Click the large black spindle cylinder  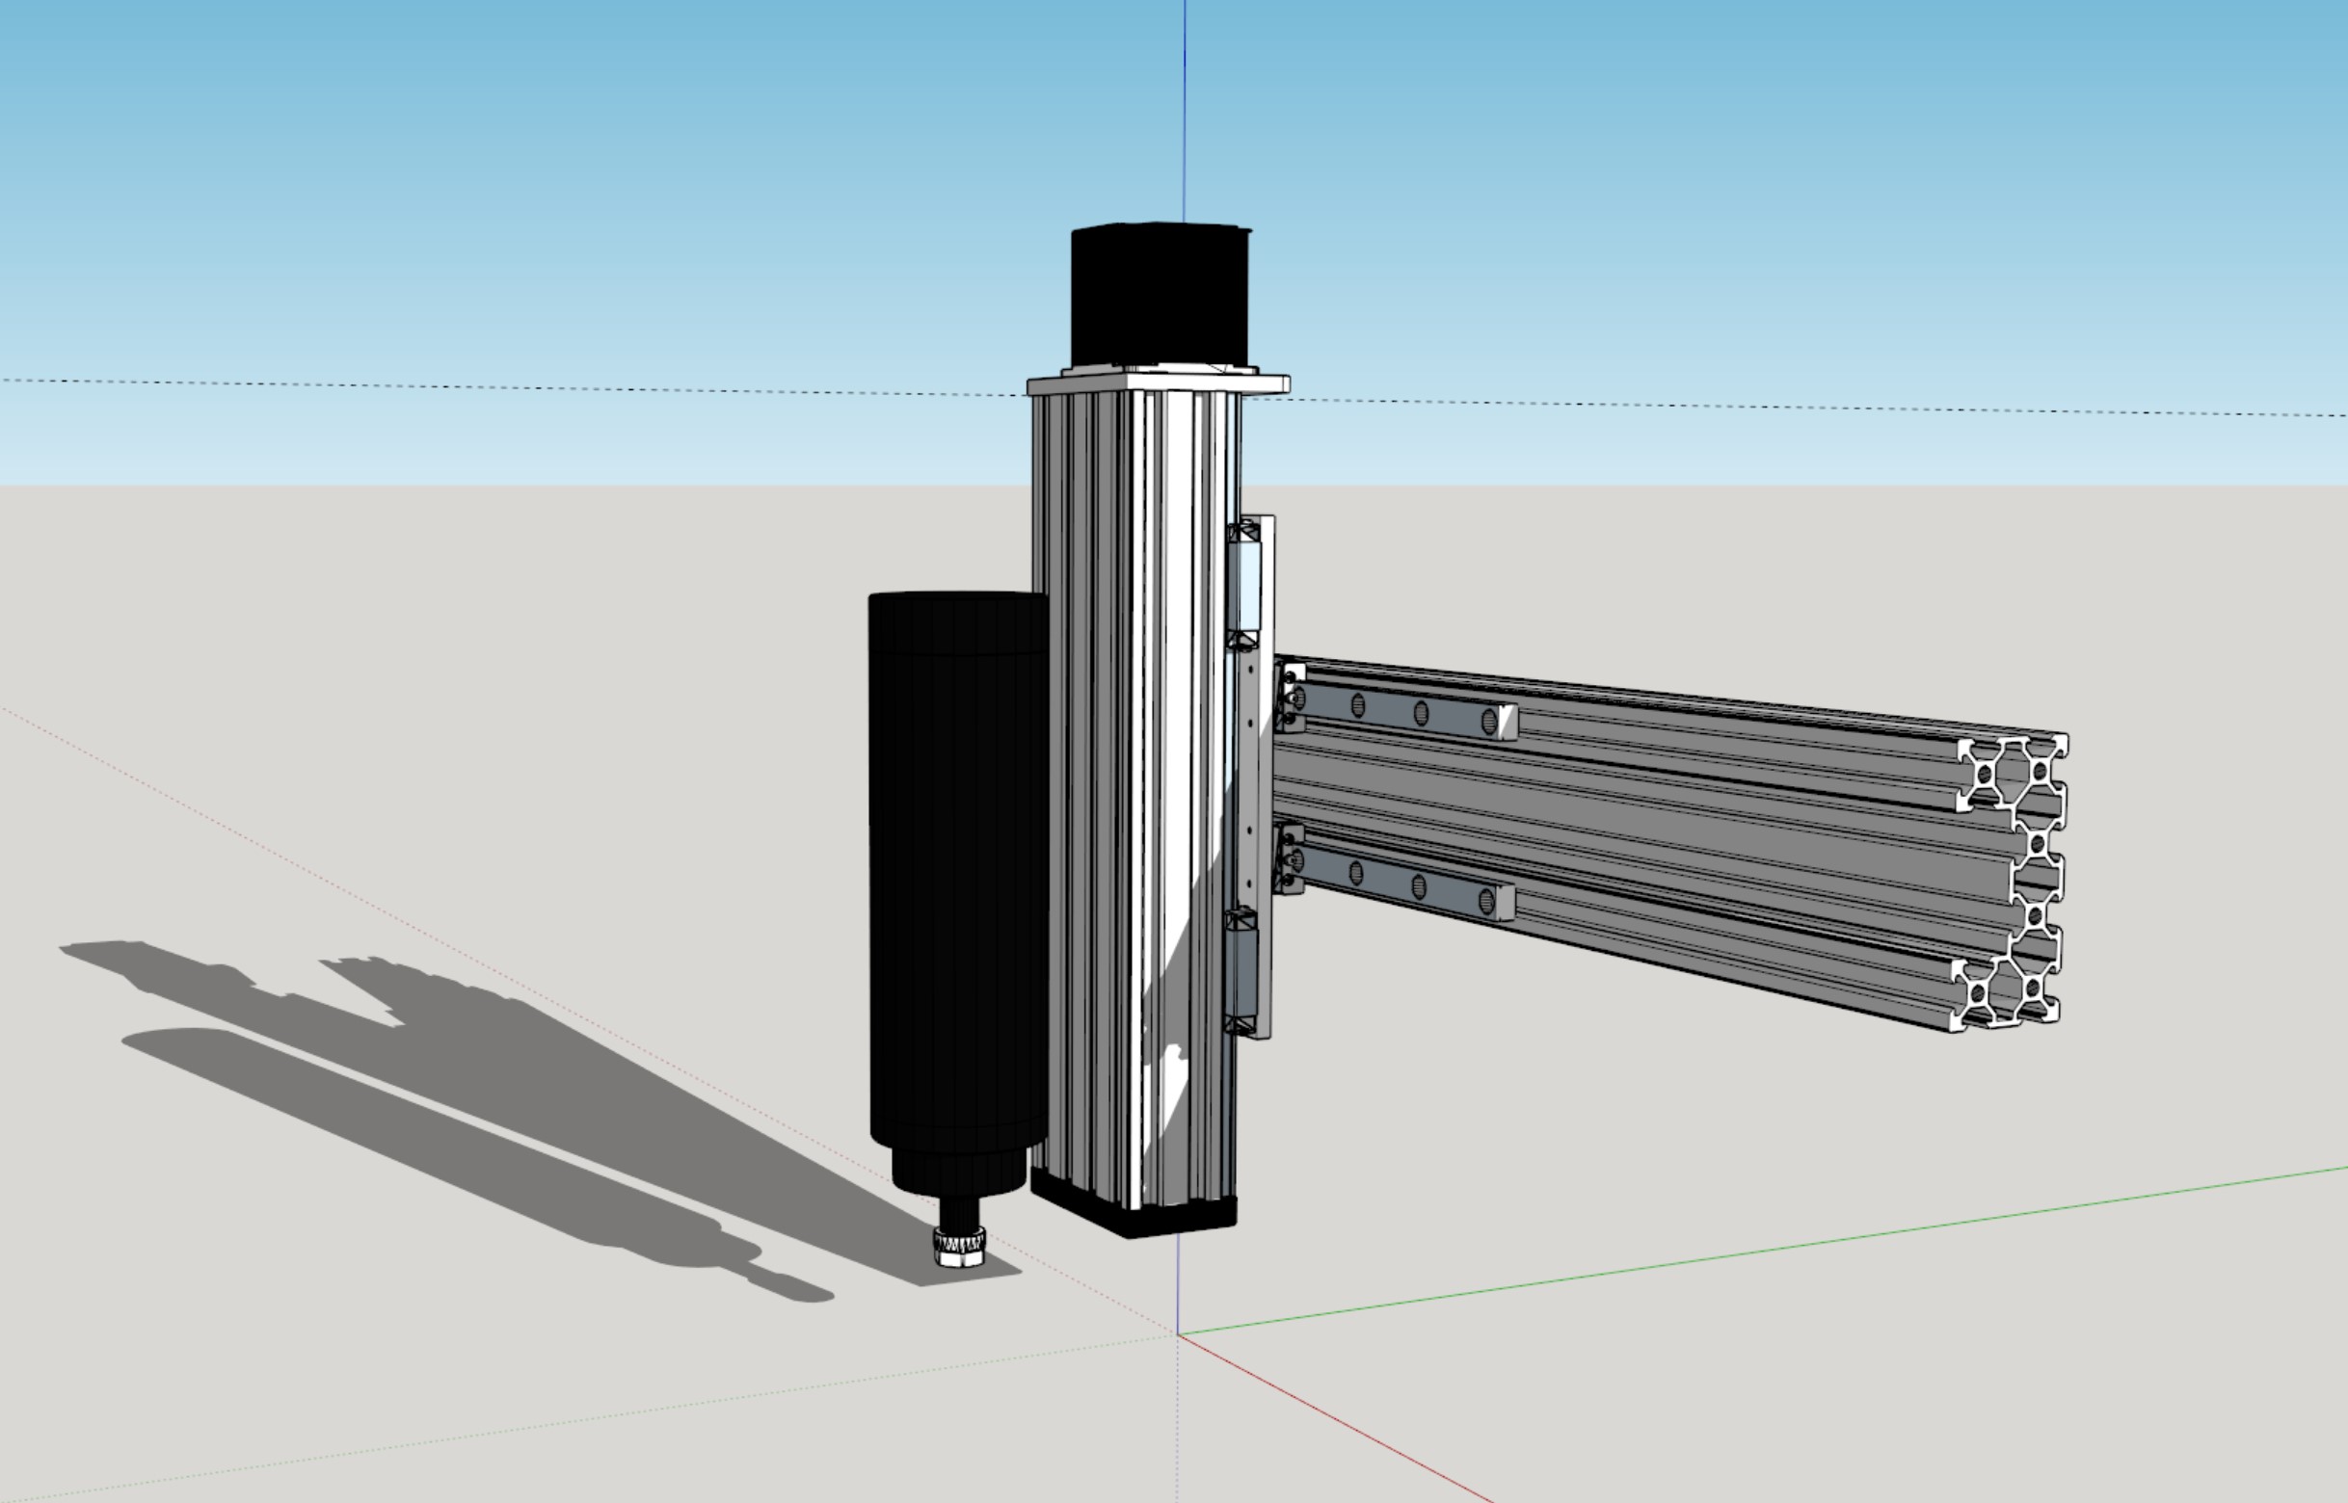pyautogui.click(x=957, y=869)
